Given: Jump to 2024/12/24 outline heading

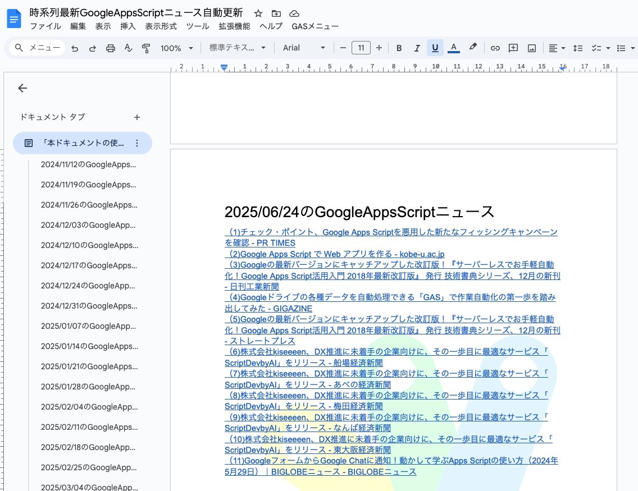Looking at the screenshot, I should [88, 286].
